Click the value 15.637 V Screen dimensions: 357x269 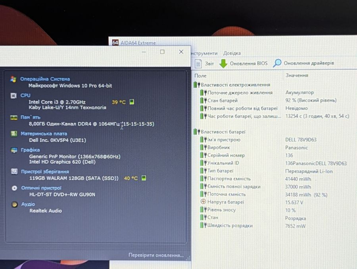(294, 202)
